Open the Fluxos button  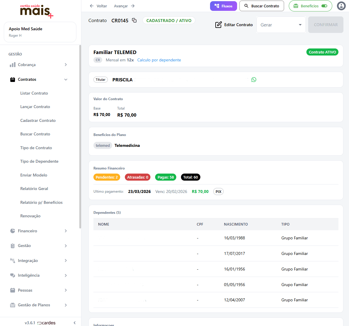pos(223,6)
